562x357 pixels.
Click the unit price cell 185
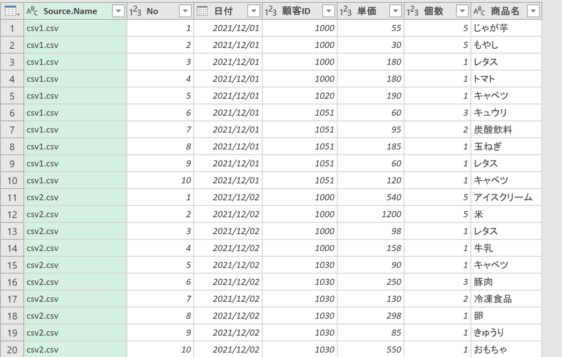370,147
